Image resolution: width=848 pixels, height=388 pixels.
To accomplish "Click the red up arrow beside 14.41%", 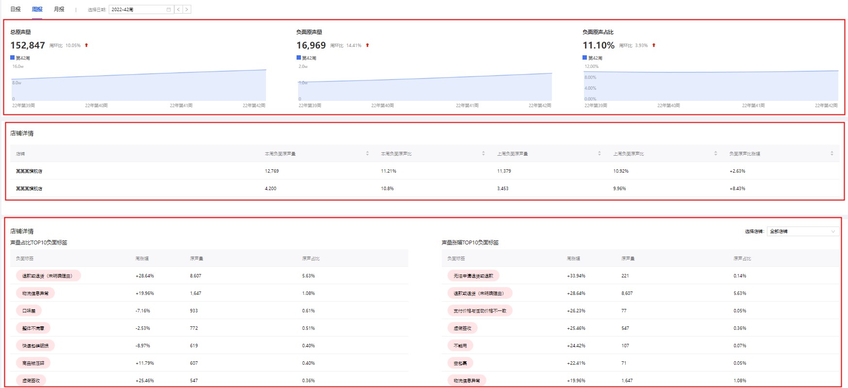I will pos(367,45).
